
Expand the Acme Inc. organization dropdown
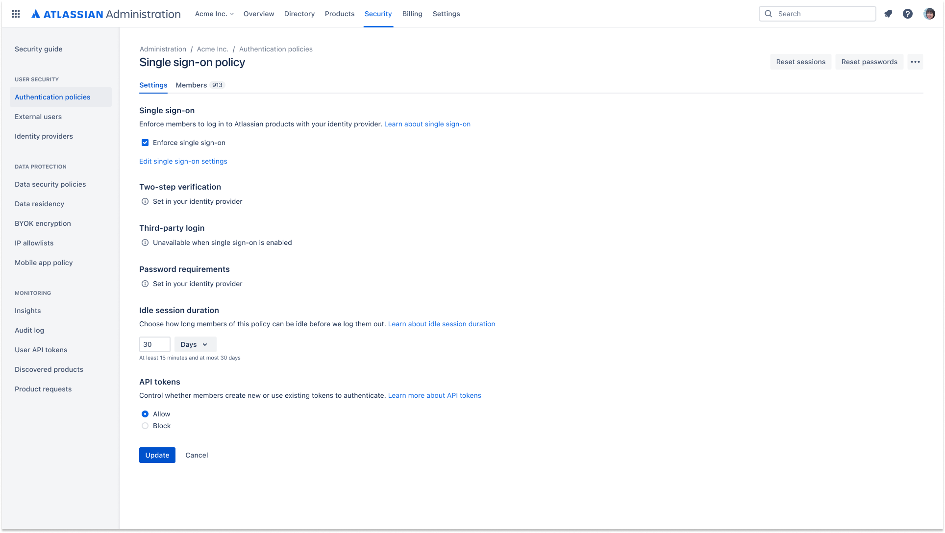tap(214, 14)
